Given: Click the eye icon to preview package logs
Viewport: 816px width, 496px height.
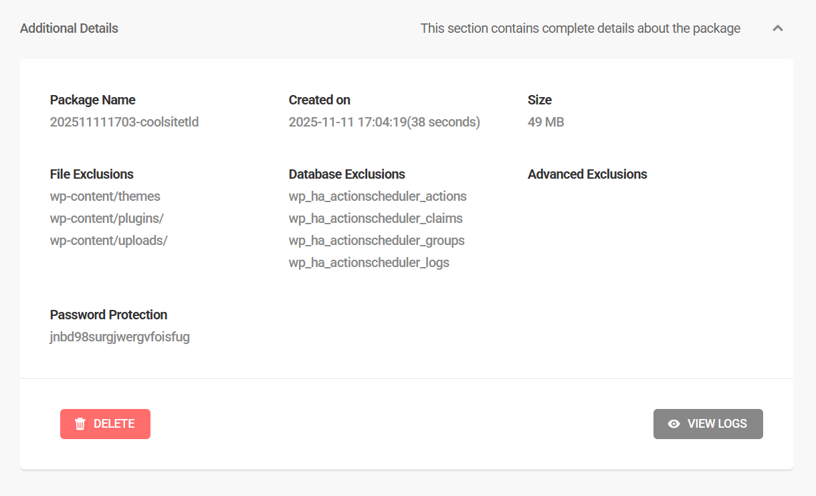Looking at the screenshot, I should pos(673,424).
